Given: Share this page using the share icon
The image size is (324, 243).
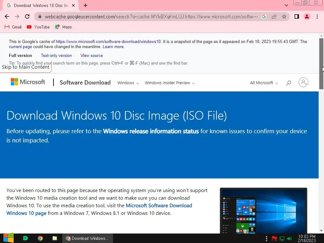Looking at the screenshot, I should [274, 16].
